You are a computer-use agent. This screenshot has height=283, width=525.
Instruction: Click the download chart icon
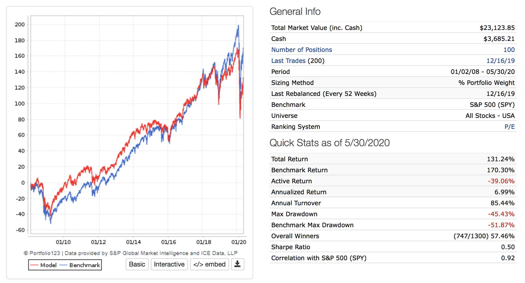(238, 264)
